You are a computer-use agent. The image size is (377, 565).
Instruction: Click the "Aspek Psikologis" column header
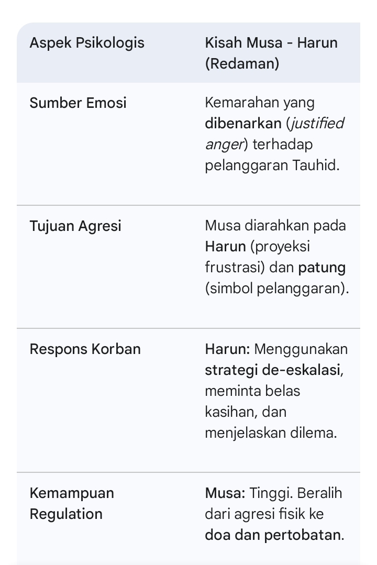tap(87, 42)
